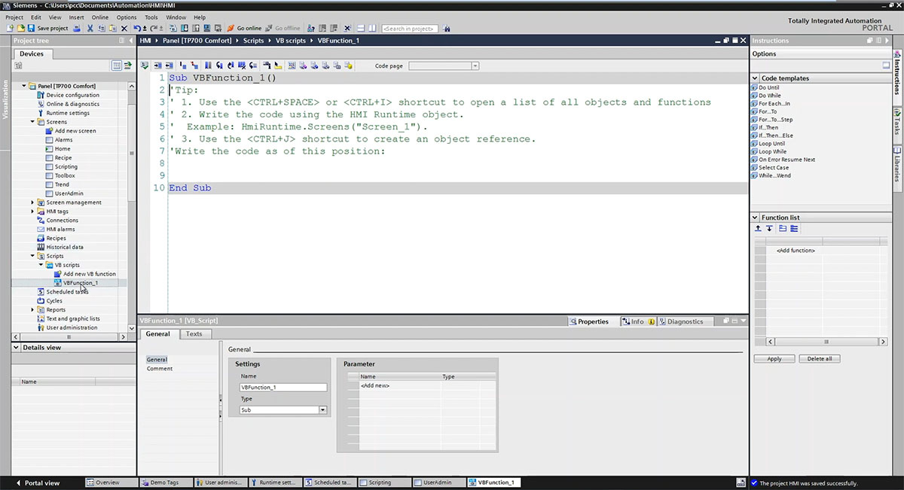Switch to Portal view
The width and height of the screenshot is (904, 490).
click(36, 482)
